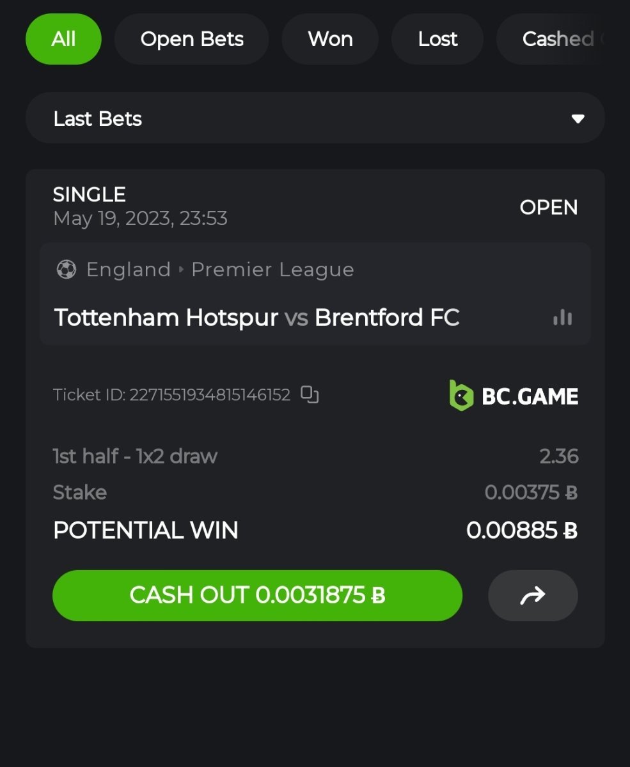Image resolution: width=630 pixels, height=767 pixels.
Task: Switch to the partially visible Cashed tab
Action: pyautogui.click(x=559, y=39)
